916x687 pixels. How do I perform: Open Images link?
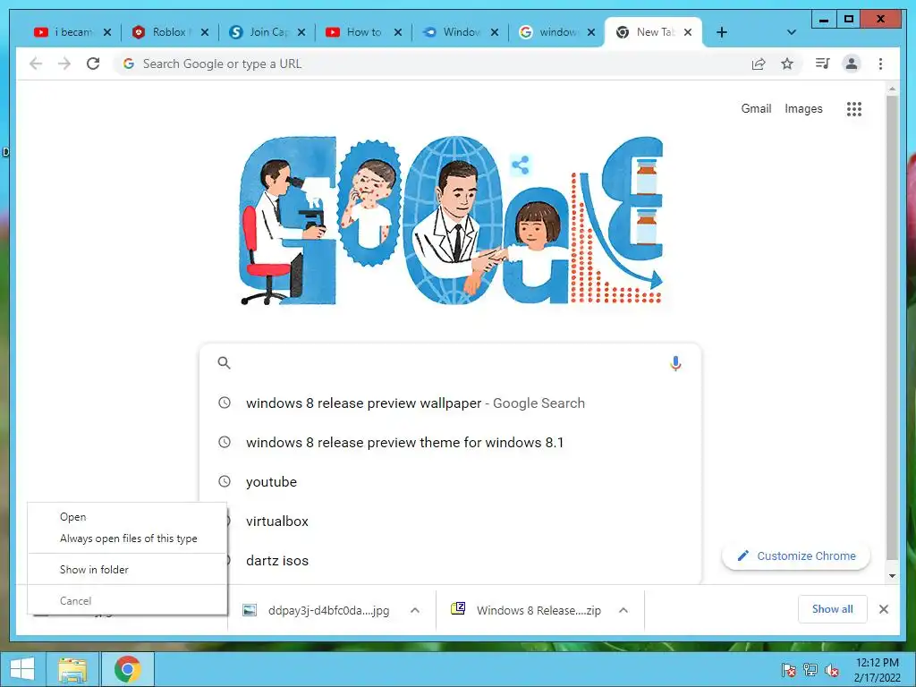(x=803, y=108)
